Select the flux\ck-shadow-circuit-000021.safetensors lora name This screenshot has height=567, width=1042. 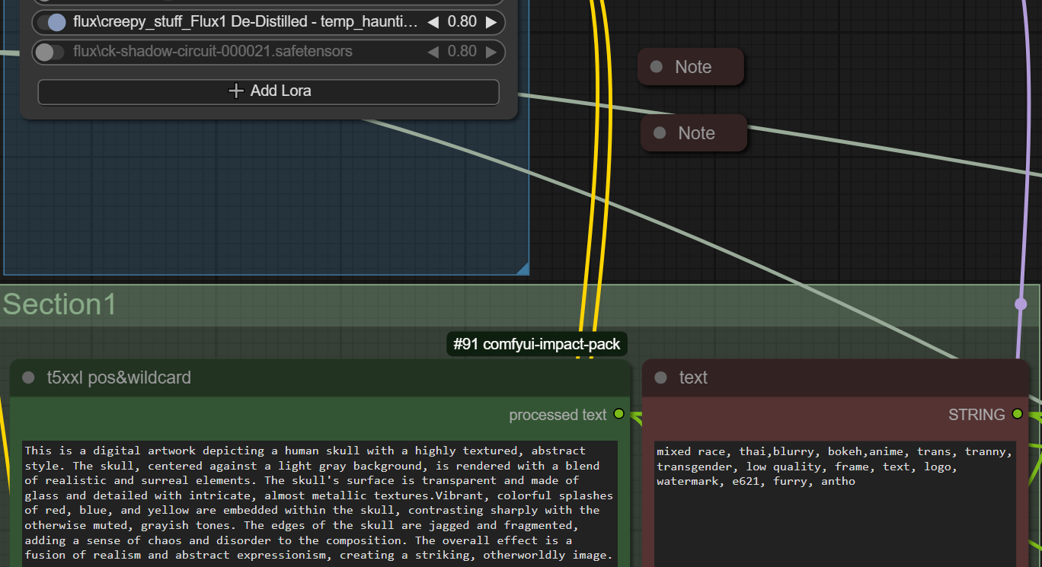(x=213, y=52)
